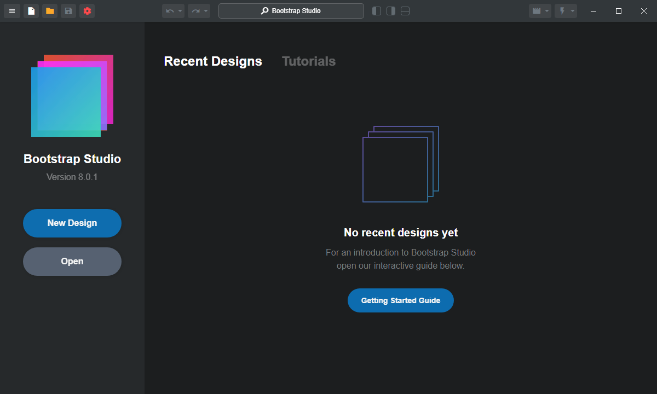Click the orange open folder icon
This screenshot has width=657, height=394.
point(49,10)
